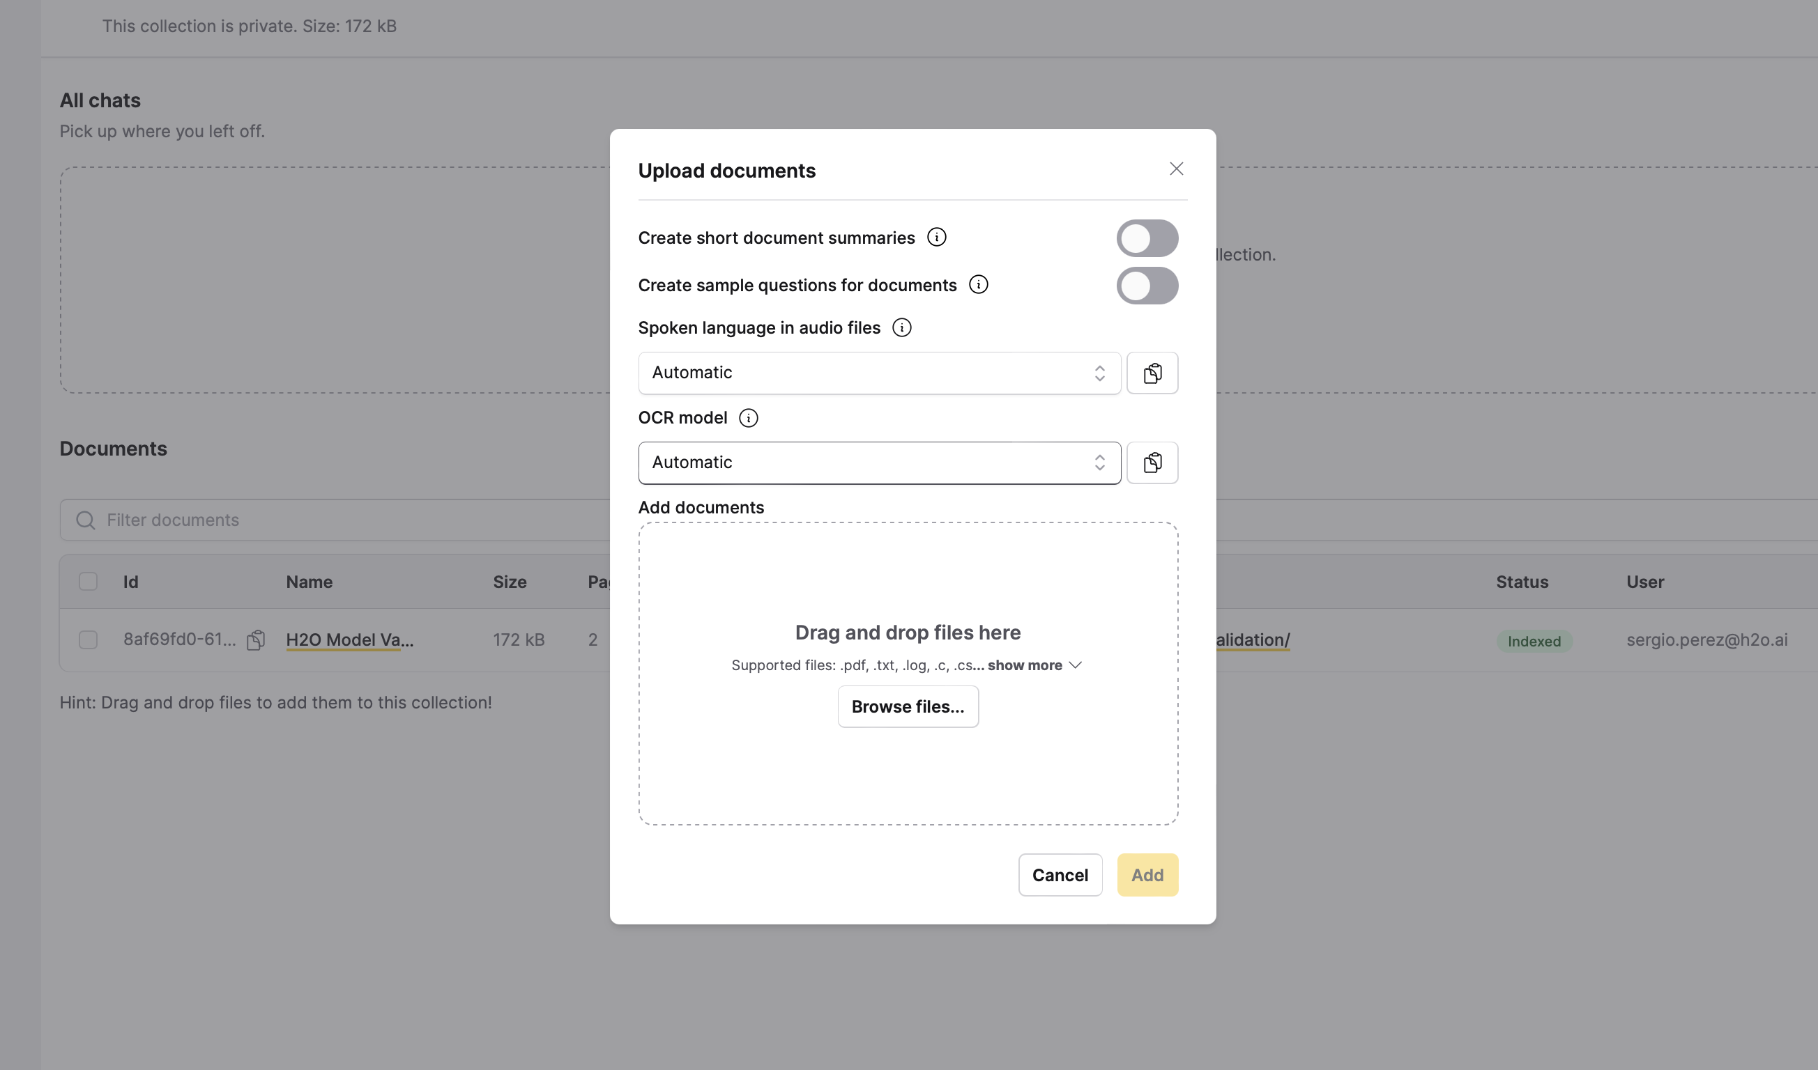Check the H2O Model Va... document checkbox
This screenshot has height=1070, width=1818.
pyautogui.click(x=88, y=639)
